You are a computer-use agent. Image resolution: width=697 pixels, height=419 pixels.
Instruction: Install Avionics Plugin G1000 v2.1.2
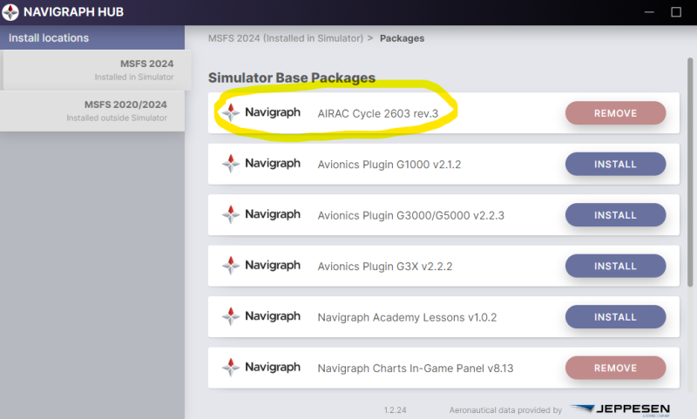click(x=616, y=165)
